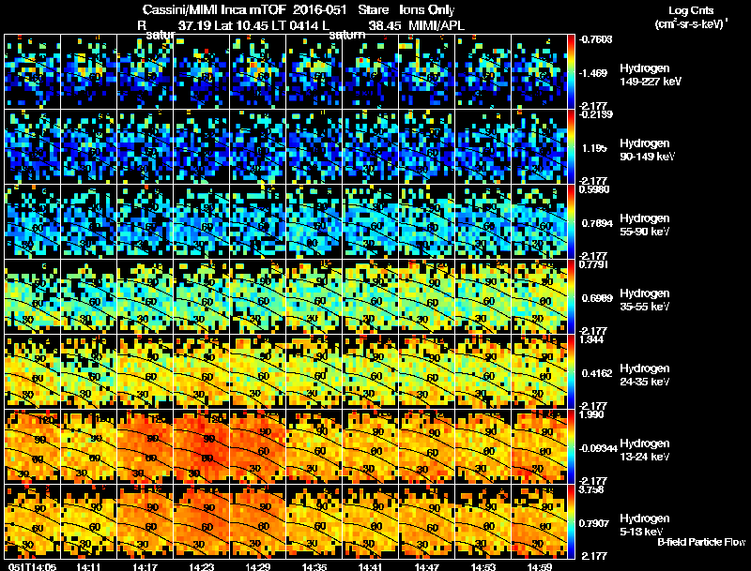Click the Hydrogen 149-227 keV color bar
The width and height of the screenshot is (751, 571).
(x=571, y=71)
